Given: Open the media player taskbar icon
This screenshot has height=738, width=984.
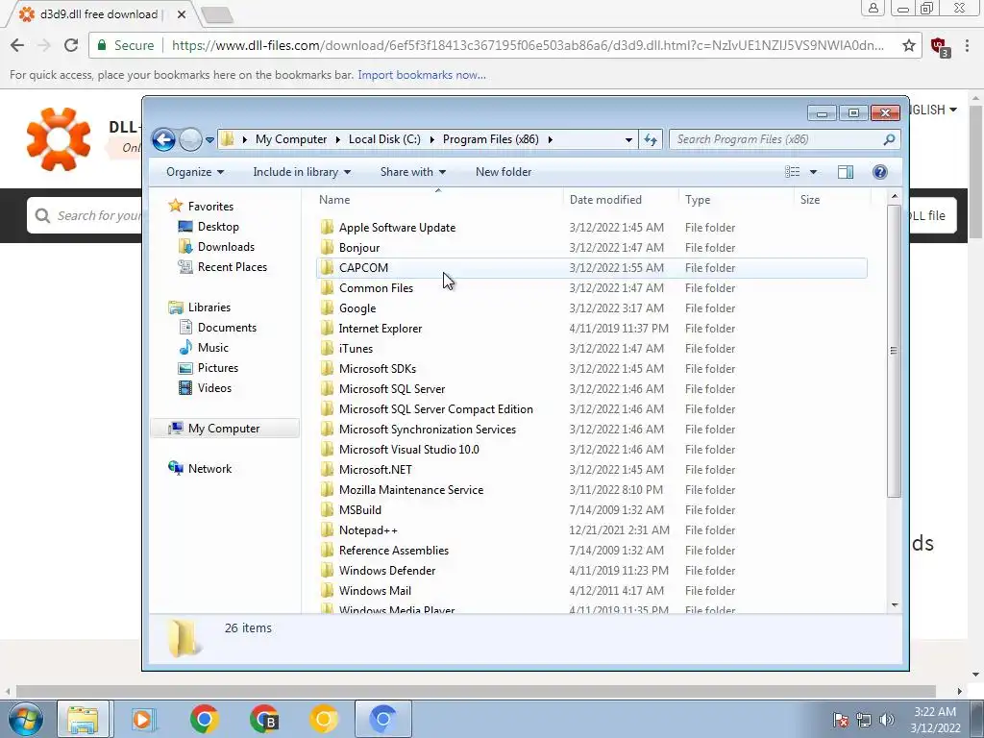Looking at the screenshot, I should click(x=142, y=719).
